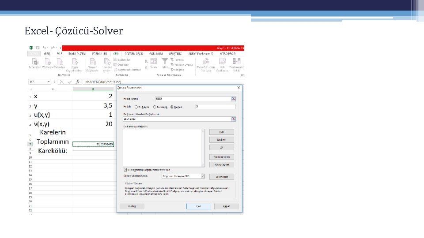
Task: Select the En Büyük radio button
Action: pyautogui.click(x=136, y=107)
